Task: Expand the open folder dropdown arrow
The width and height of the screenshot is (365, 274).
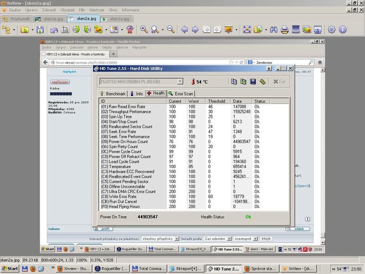Action: click(x=32, y=30)
